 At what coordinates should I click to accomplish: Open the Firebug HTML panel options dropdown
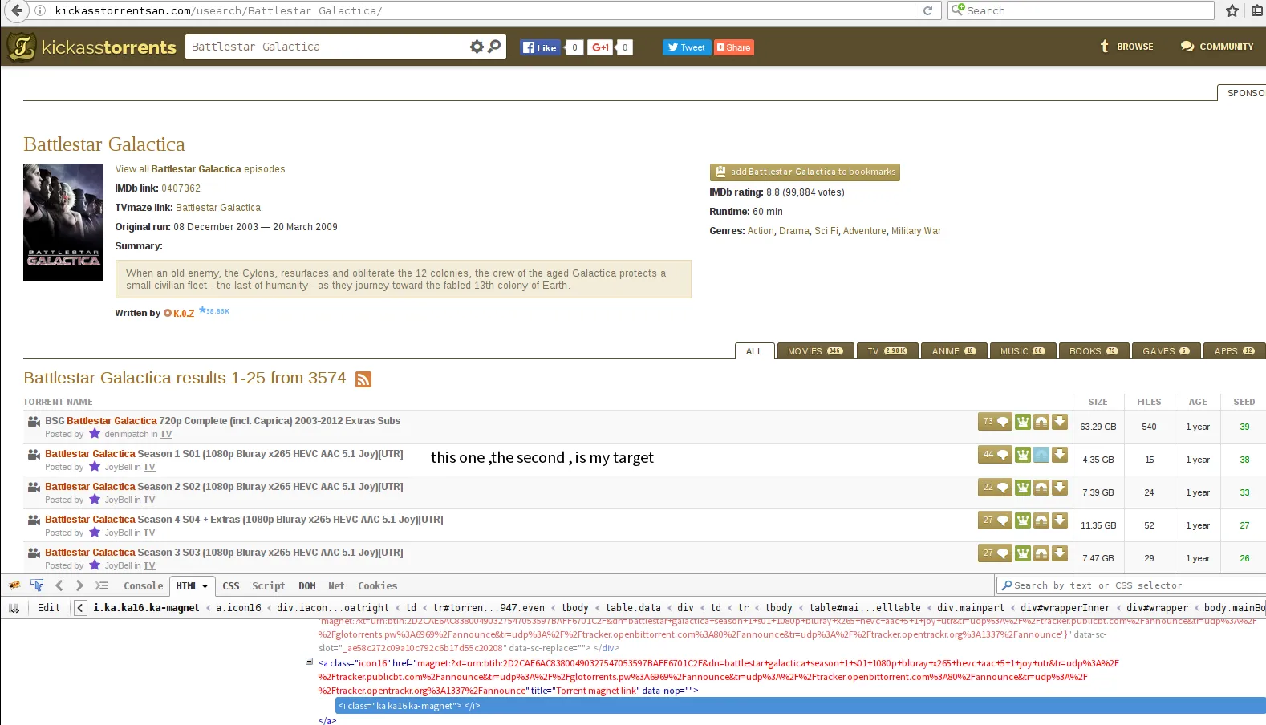tap(205, 586)
